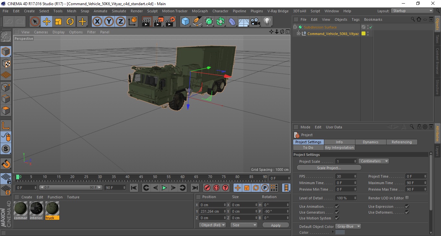Open the Key Interpolation tab

click(340, 147)
